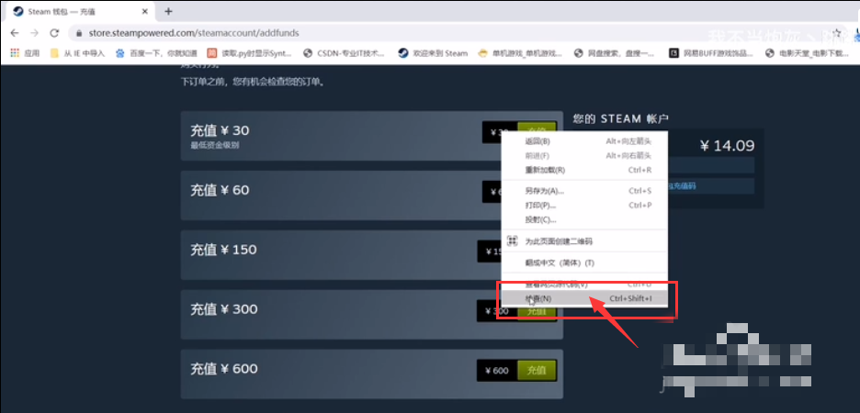Open the 电影天堂 bookmark
Screen dimensions: 860x413
pos(807,53)
